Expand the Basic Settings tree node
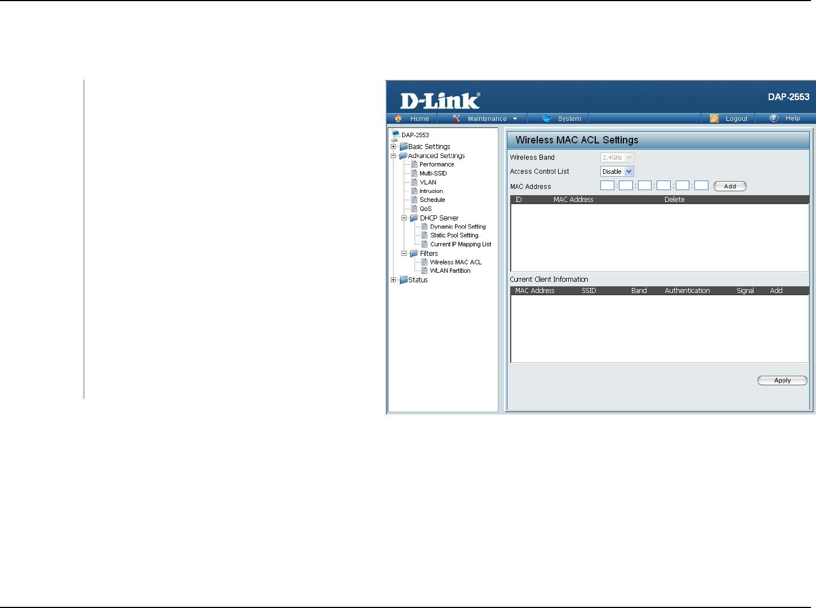Screen dimensions: 816x608 (x=394, y=147)
